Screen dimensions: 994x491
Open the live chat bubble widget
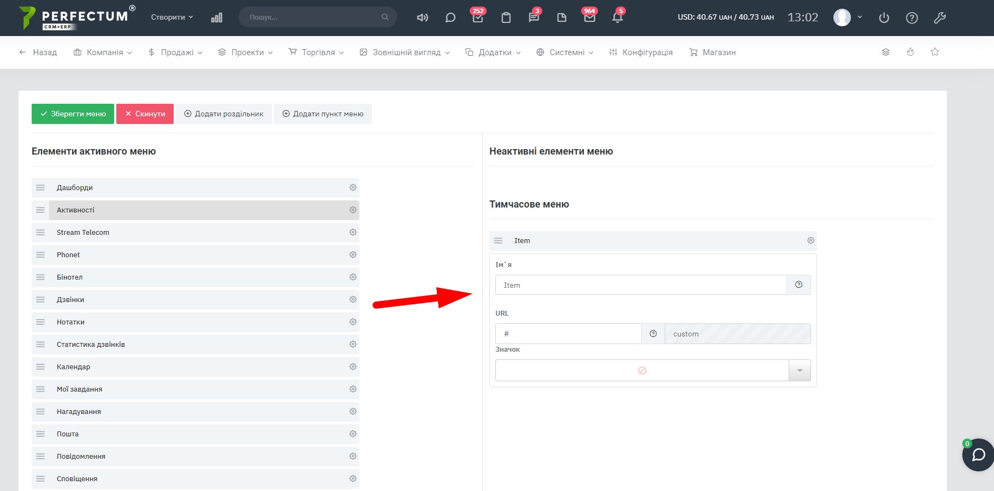coord(978,454)
